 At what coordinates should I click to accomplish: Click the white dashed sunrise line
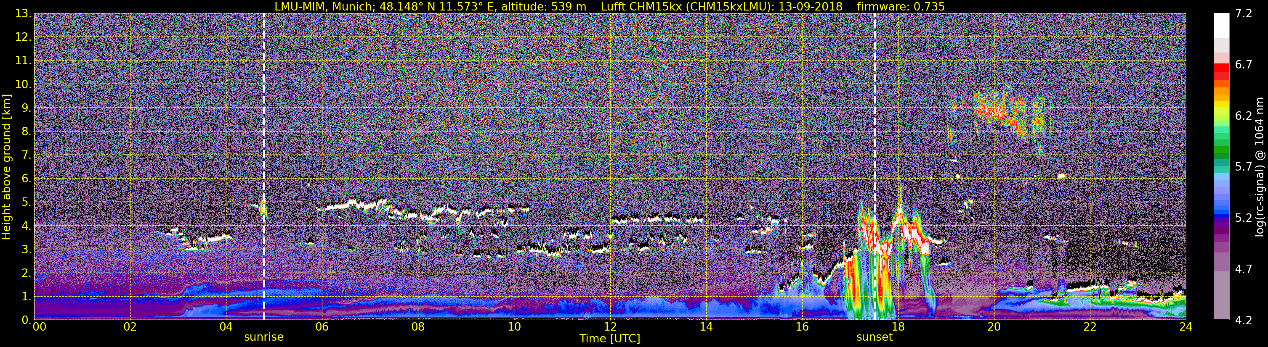(264, 166)
